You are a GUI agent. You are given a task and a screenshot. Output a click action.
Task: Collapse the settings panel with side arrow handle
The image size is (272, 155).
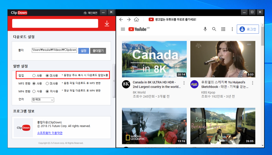114,81
